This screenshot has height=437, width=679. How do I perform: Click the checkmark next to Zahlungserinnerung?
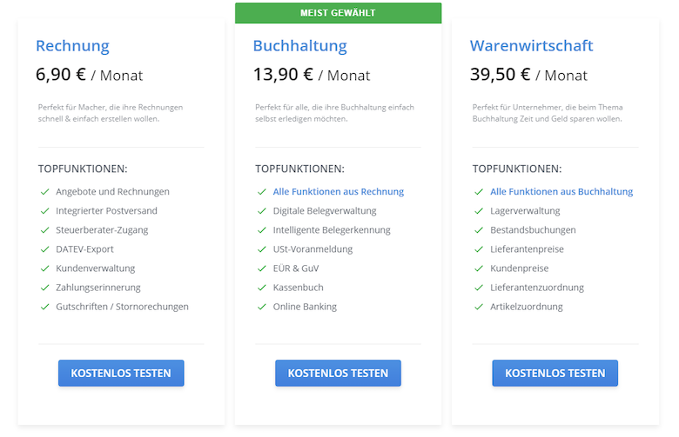click(44, 288)
